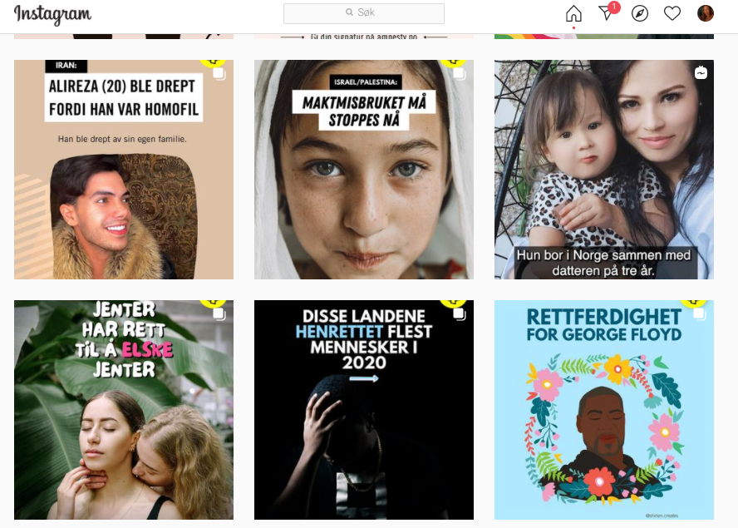Click carousel icon on Israel/Palestina post
Screen dimensions: 738x528
[x=460, y=74]
